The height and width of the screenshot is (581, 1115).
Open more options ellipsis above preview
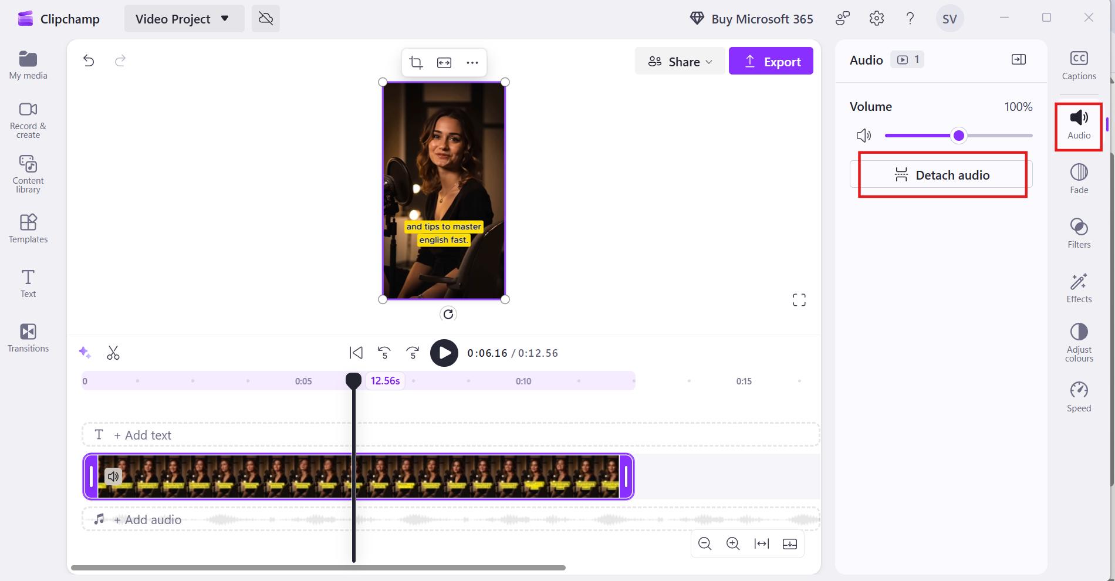tap(472, 62)
